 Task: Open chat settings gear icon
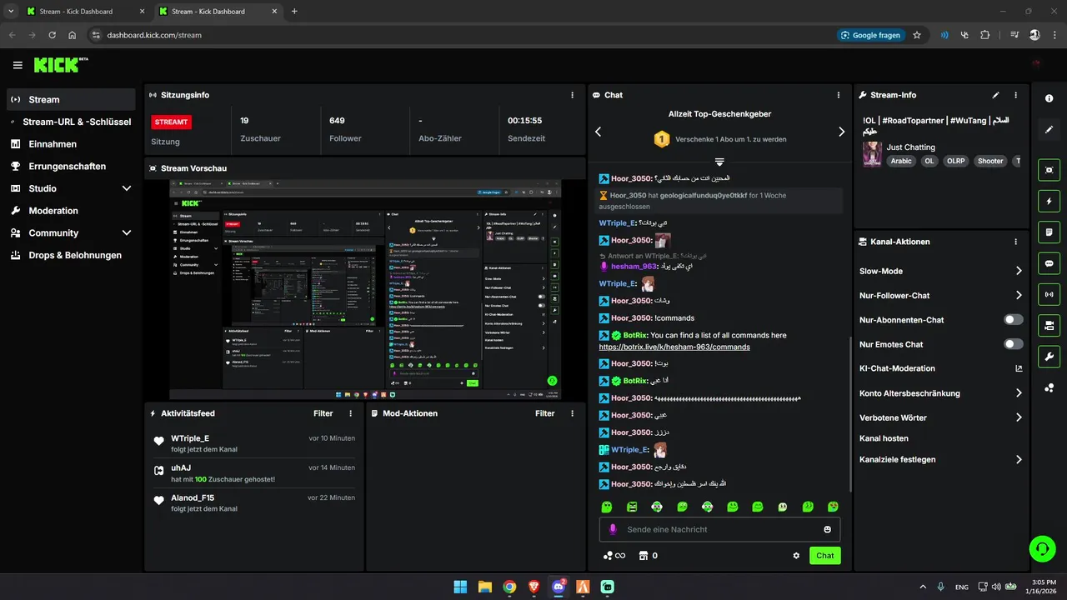tap(796, 556)
